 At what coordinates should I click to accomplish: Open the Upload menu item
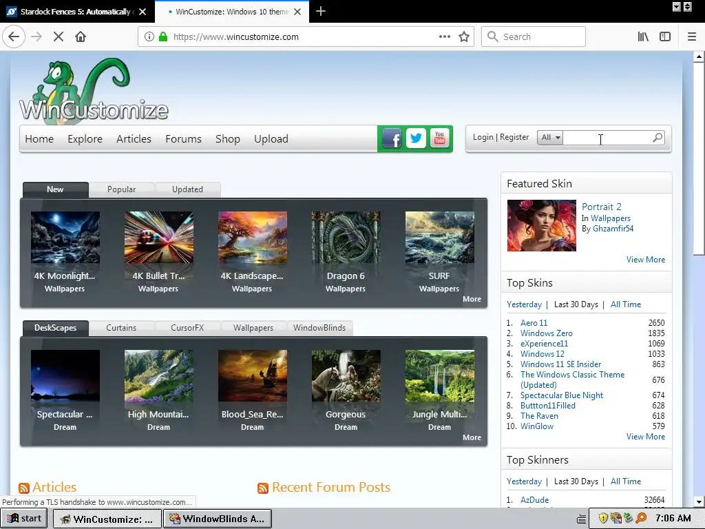coord(271,139)
